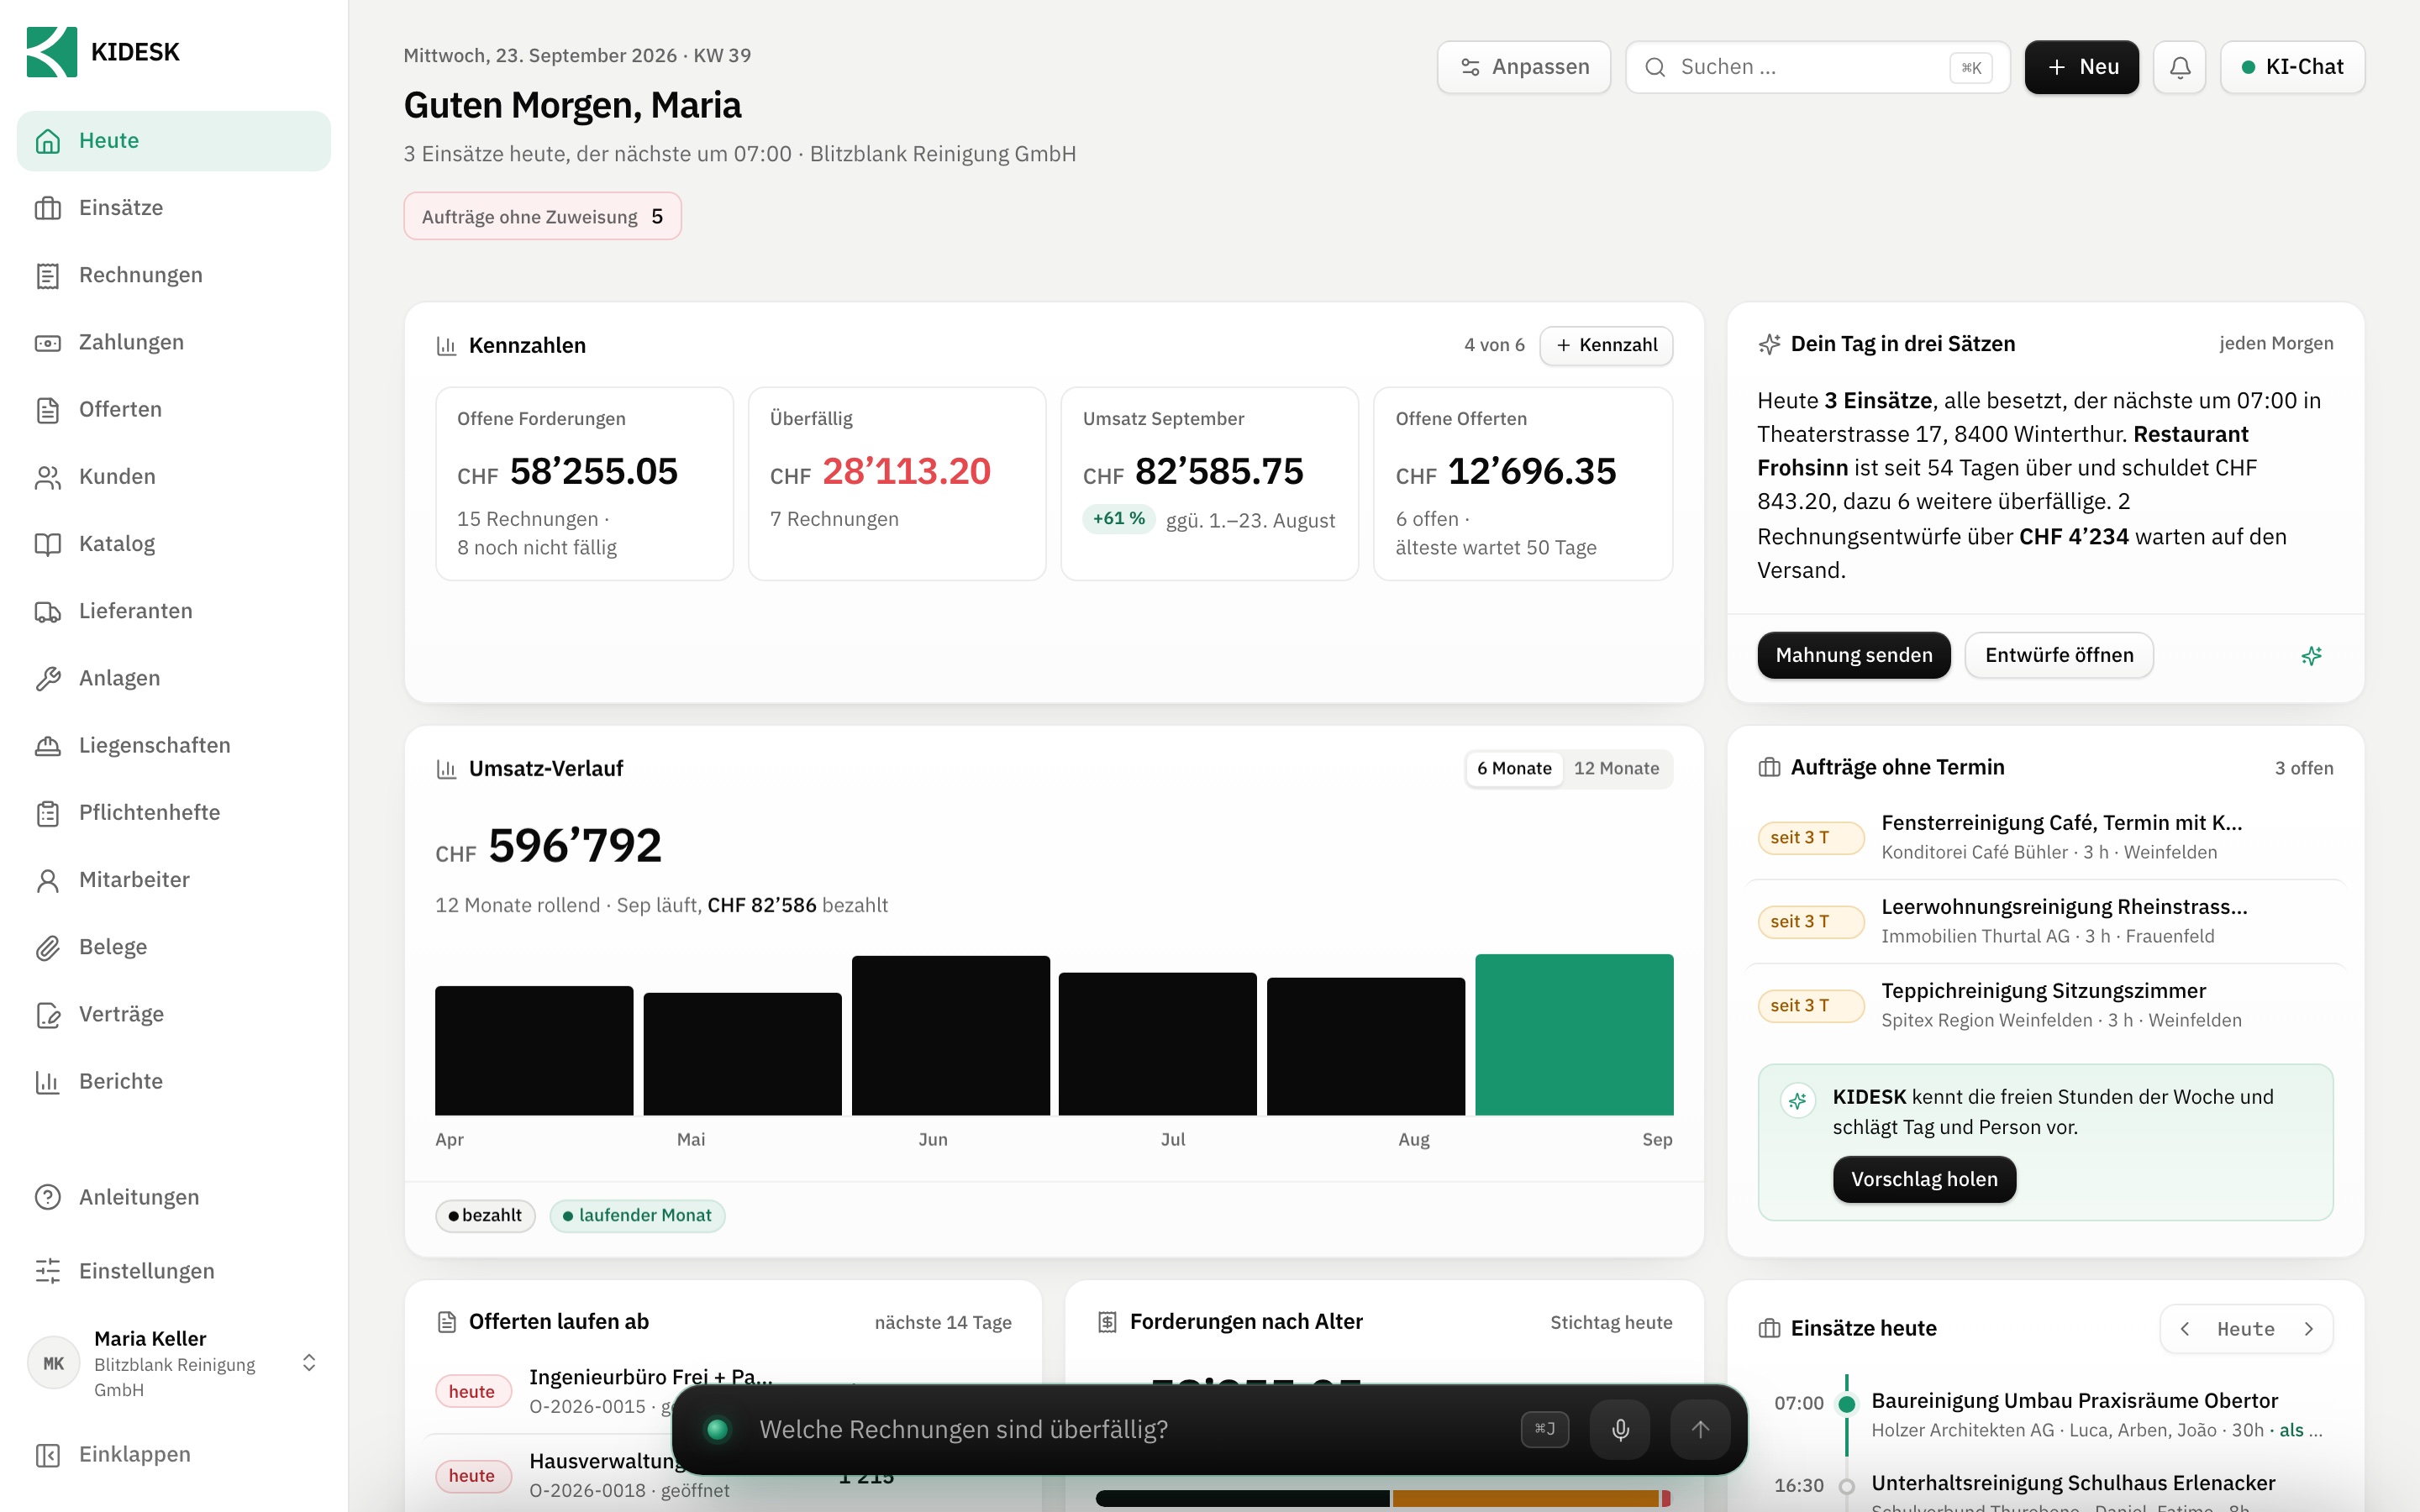Click the KIDESK logo icon
2420x1512 pixels.
pyautogui.click(x=51, y=51)
